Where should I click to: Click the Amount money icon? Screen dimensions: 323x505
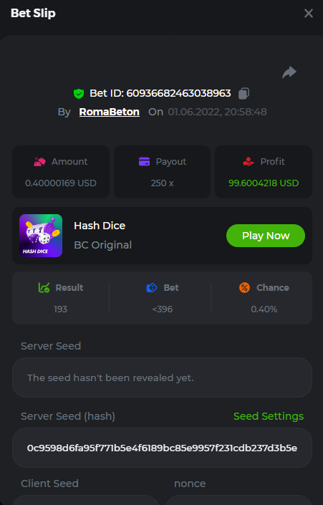tap(39, 162)
